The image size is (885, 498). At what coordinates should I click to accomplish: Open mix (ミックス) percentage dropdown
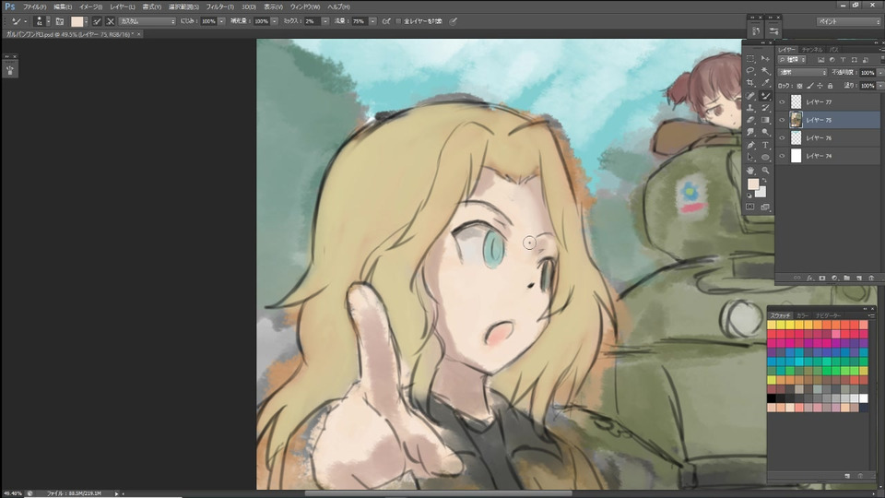click(x=325, y=21)
